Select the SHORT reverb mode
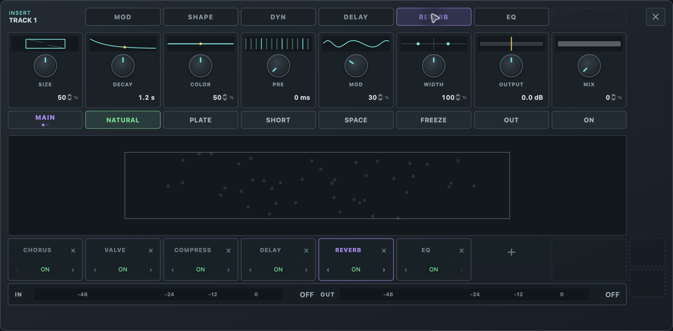Screen dimensions: 673x331 coord(278,120)
